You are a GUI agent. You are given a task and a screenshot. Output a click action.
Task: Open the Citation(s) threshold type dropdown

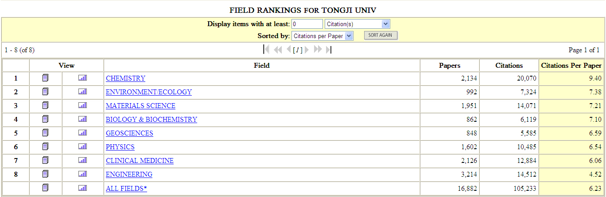(357, 24)
